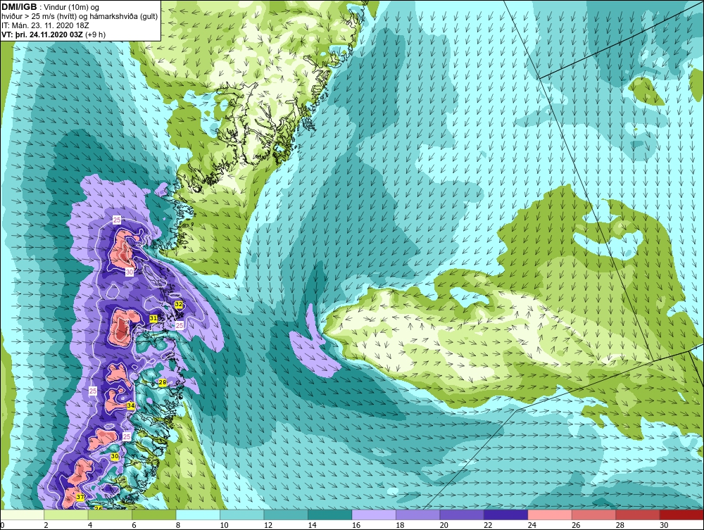Viewport: 704px width, 530px height.
Task: Select the 18–20 m/s light purple swatch
Action: 418,515
